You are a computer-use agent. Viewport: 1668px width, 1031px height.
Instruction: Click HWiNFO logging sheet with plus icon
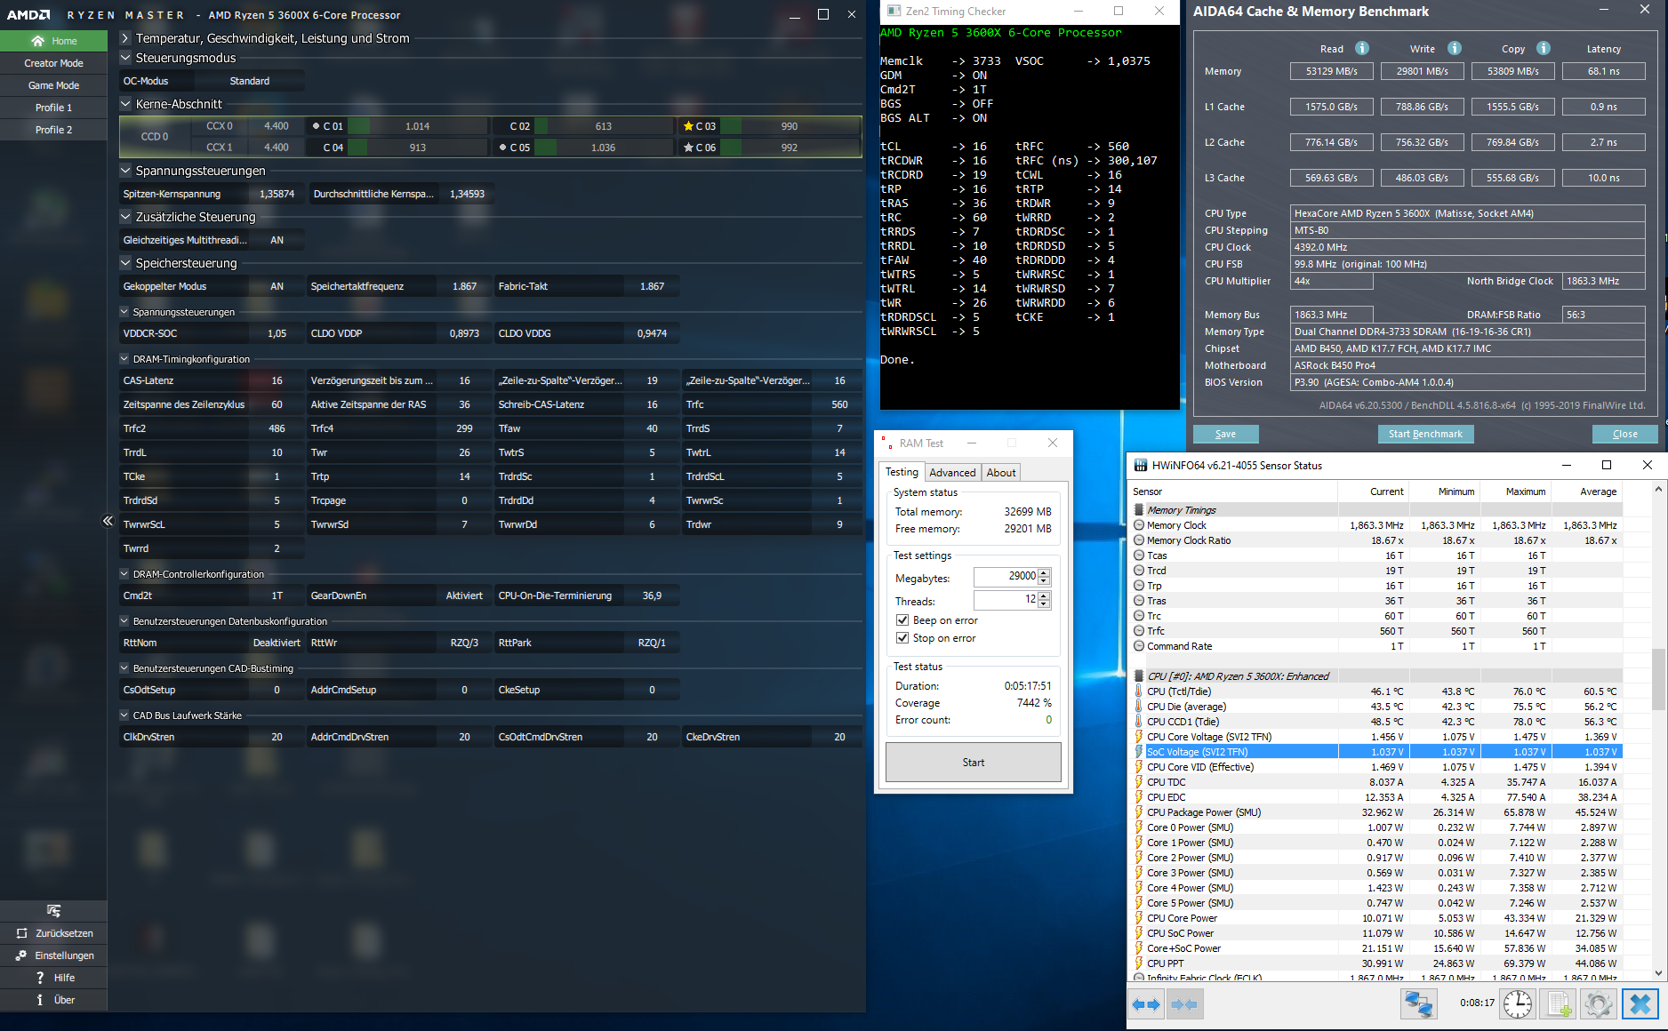pyautogui.click(x=1559, y=1004)
